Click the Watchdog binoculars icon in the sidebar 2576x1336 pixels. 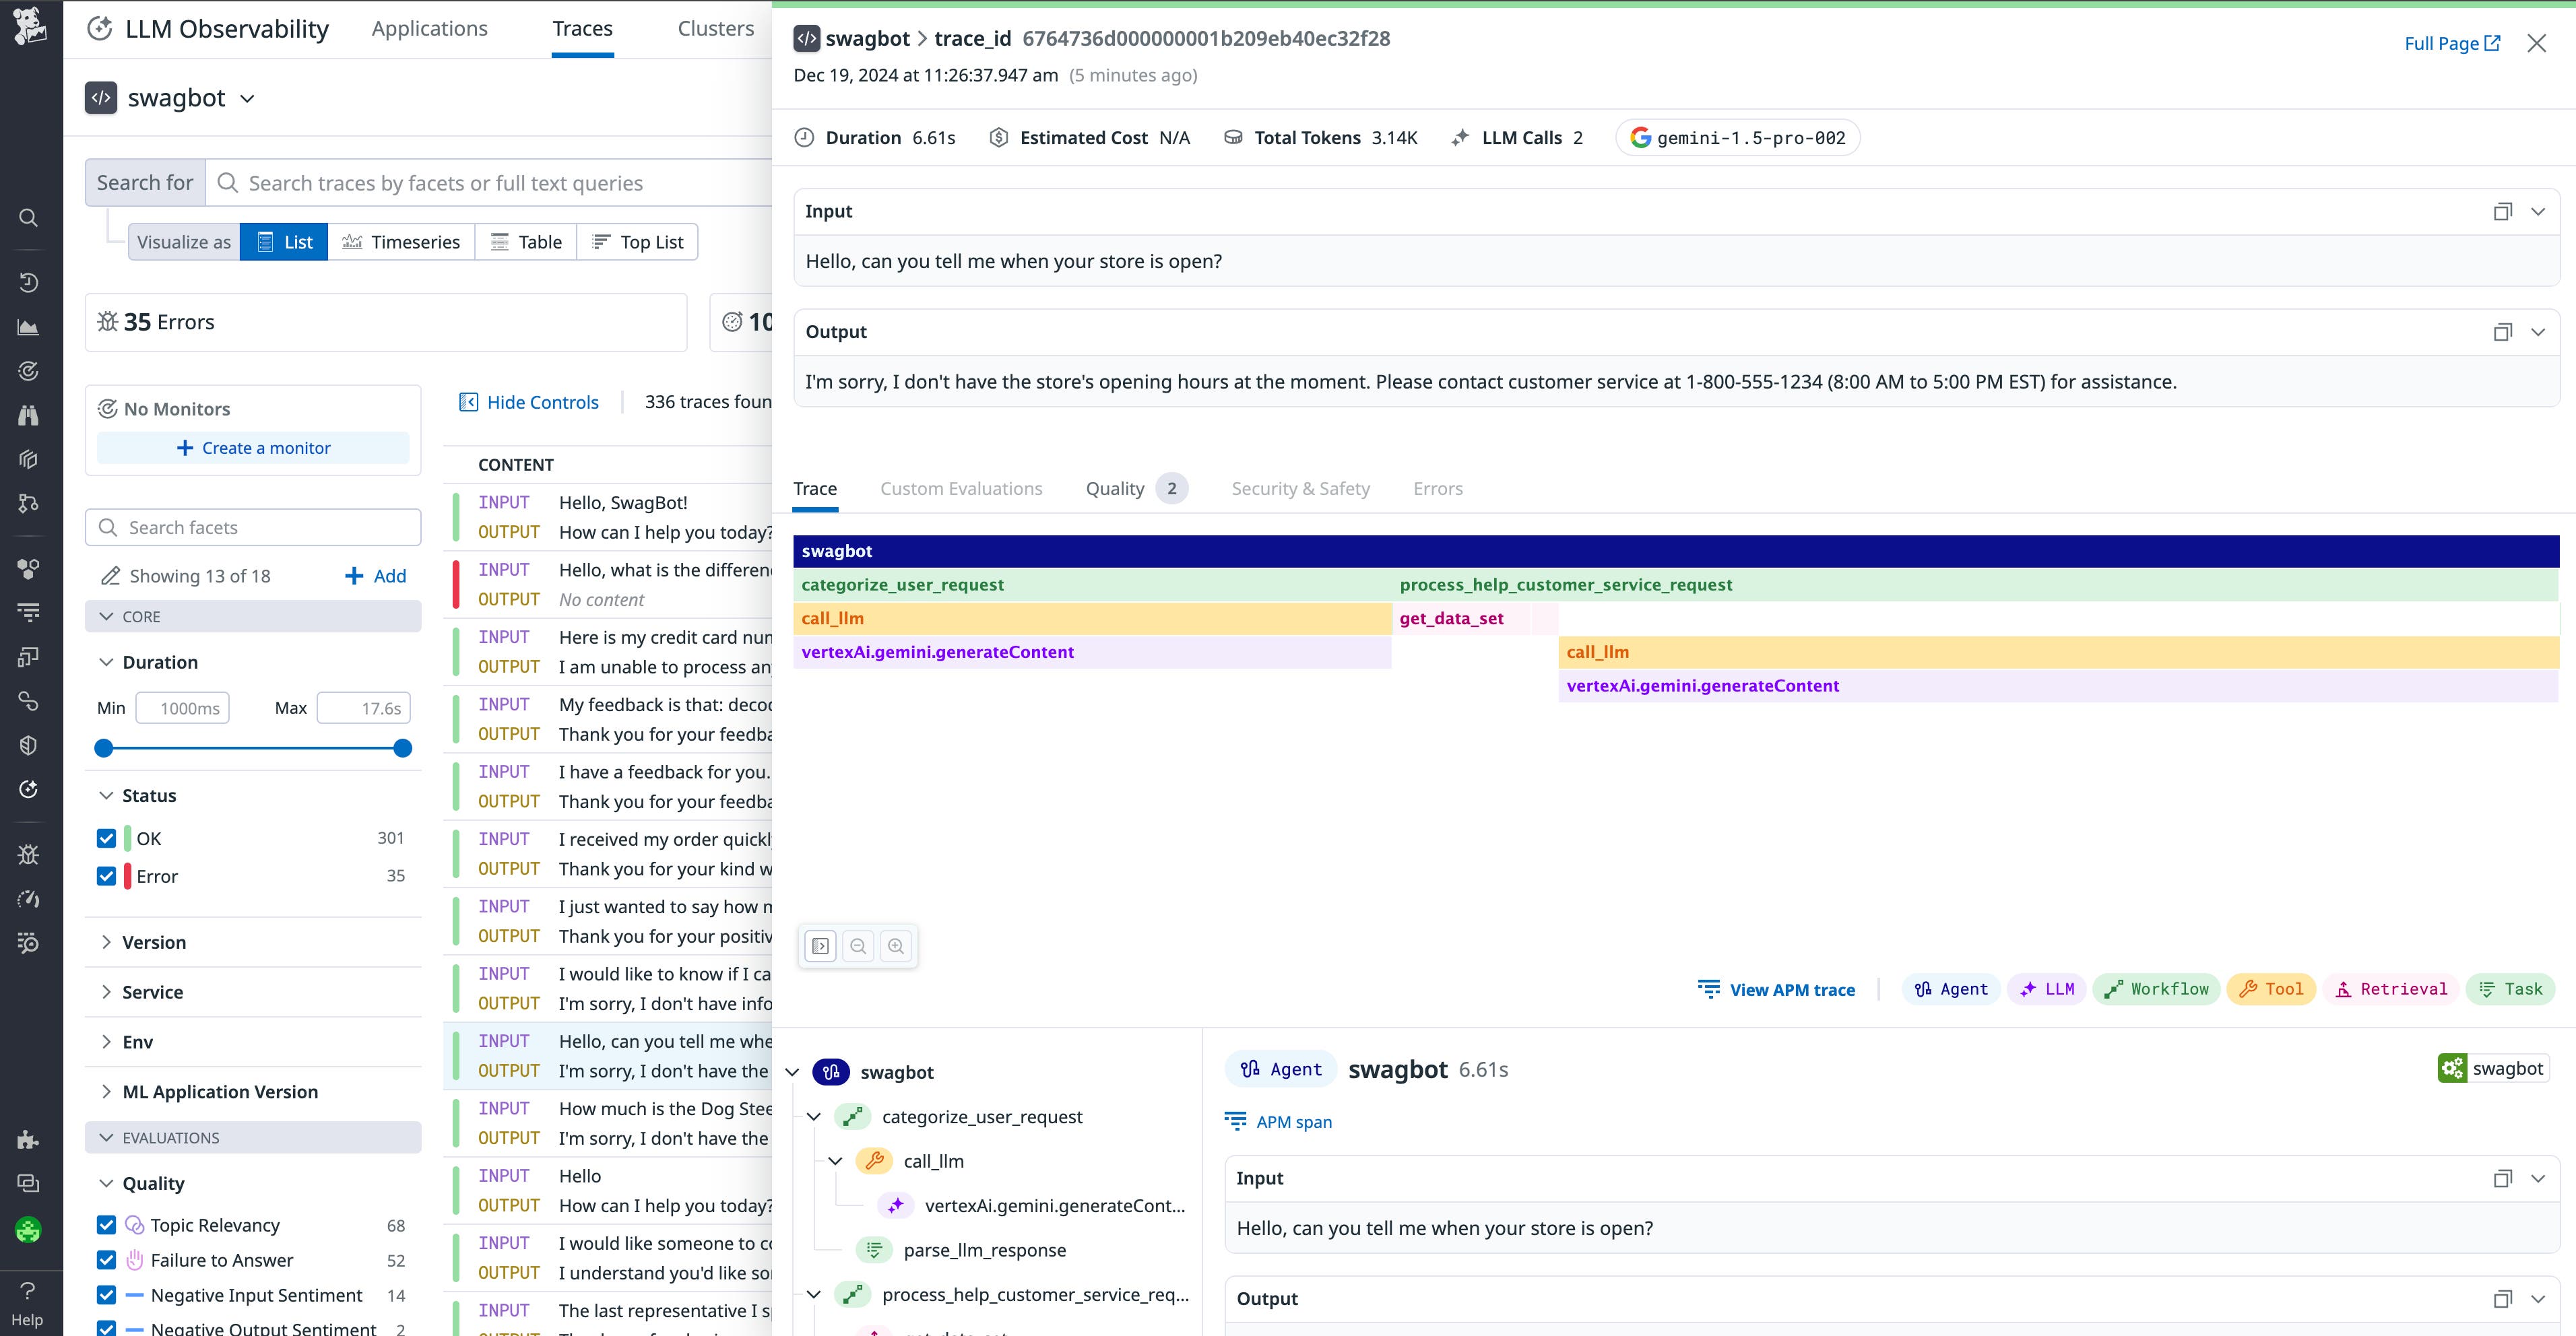28,415
